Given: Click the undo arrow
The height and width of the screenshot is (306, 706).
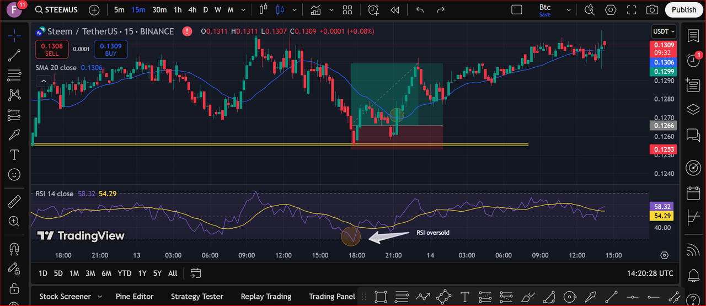Looking at the screenshot, I should (420, 10).
